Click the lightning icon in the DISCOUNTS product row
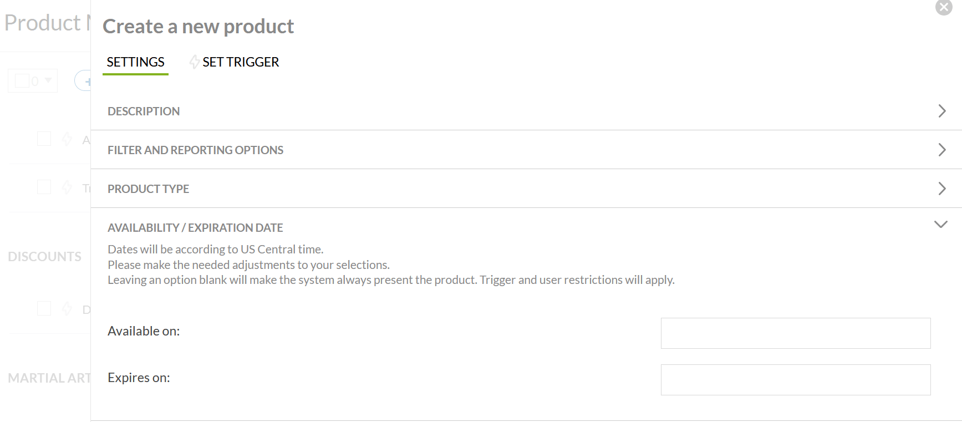962x422 pixels. click(67, 308)
